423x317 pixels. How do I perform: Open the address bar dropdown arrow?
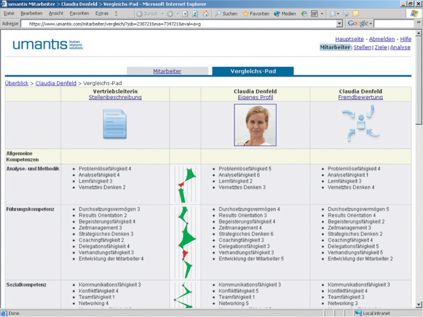pos(339,24)
